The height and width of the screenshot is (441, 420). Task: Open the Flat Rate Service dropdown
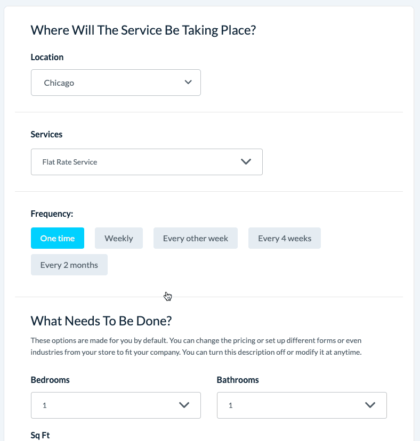(133, 162)
